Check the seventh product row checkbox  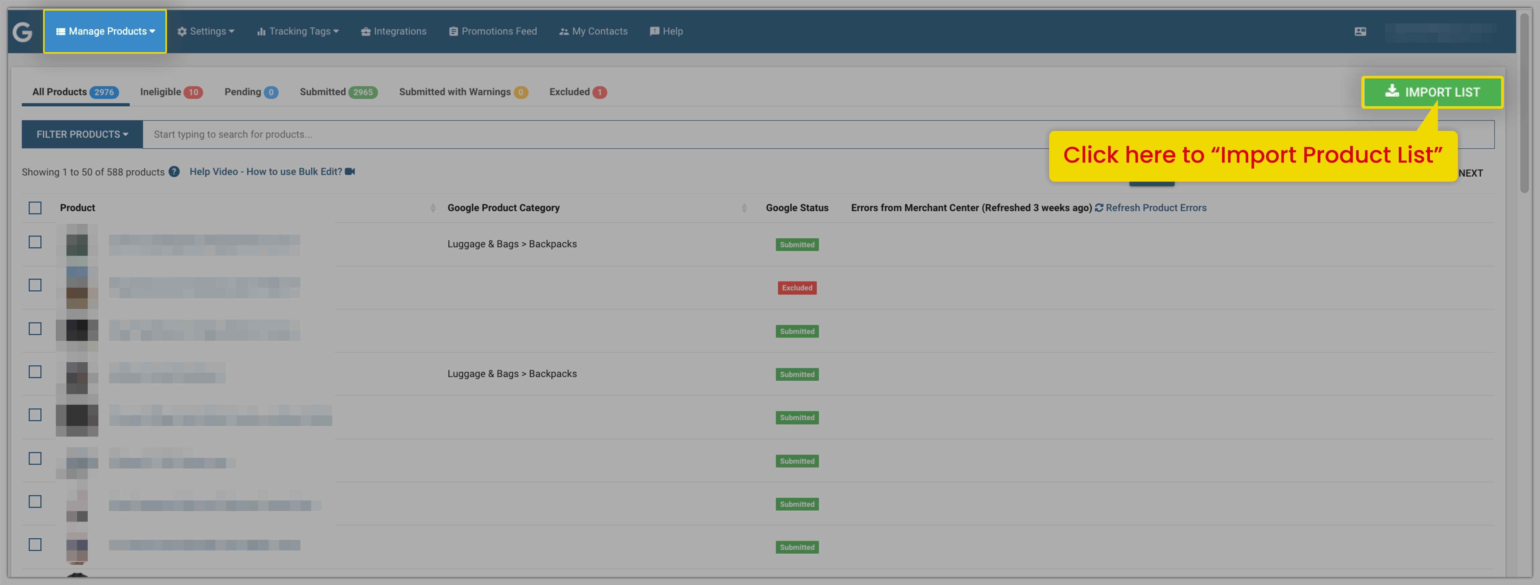pos(35,501)
